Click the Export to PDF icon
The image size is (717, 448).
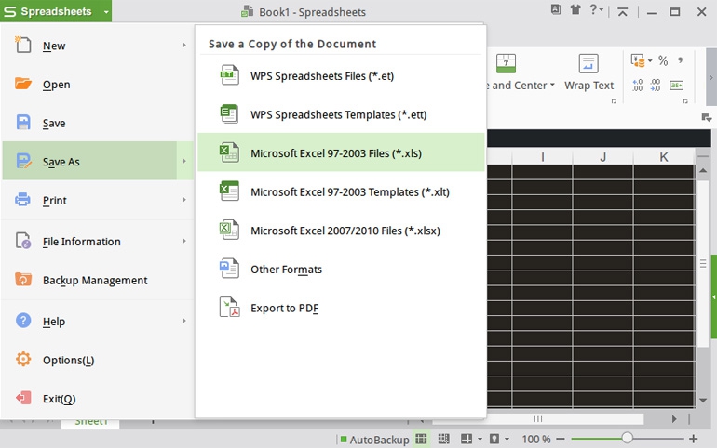(x=229, y=308)
